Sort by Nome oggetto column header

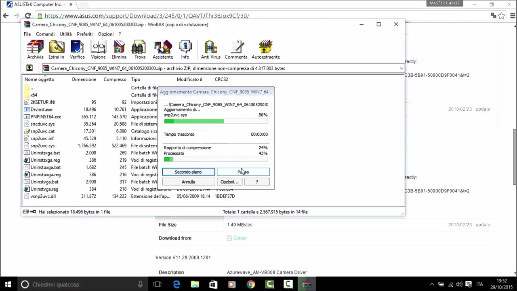(x=39, y=79)
